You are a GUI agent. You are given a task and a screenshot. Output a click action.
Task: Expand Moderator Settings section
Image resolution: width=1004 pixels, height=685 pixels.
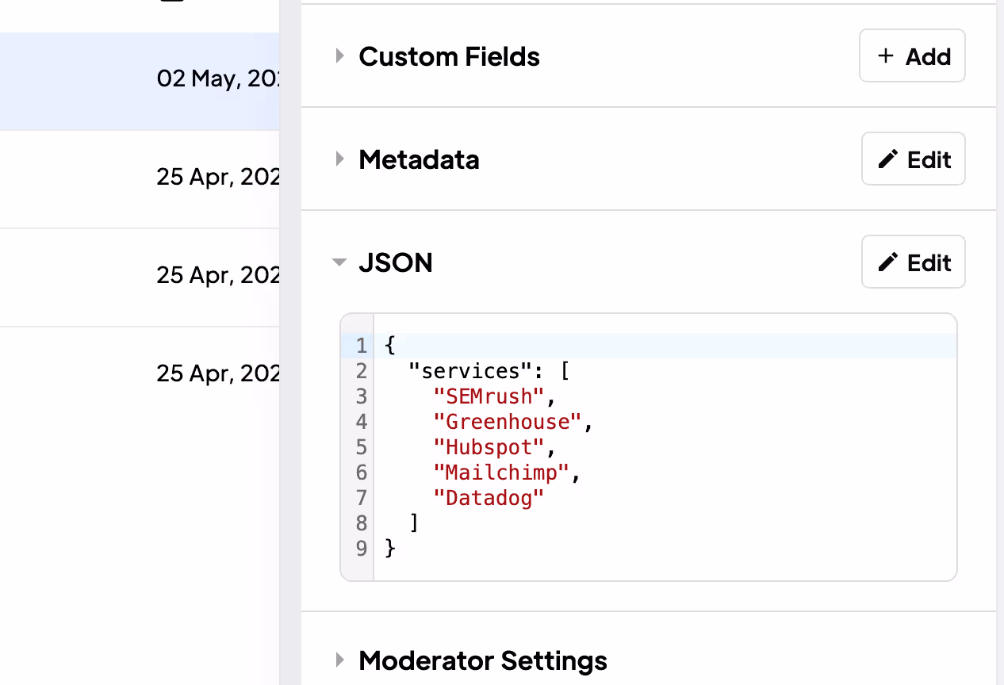pos(339,660)
